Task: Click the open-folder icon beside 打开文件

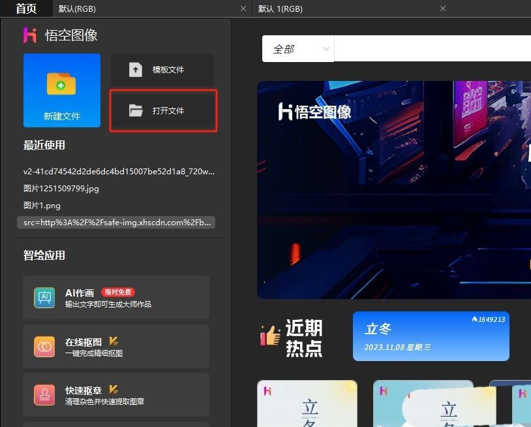Action: pyautogui.click(x=136, y=110)
